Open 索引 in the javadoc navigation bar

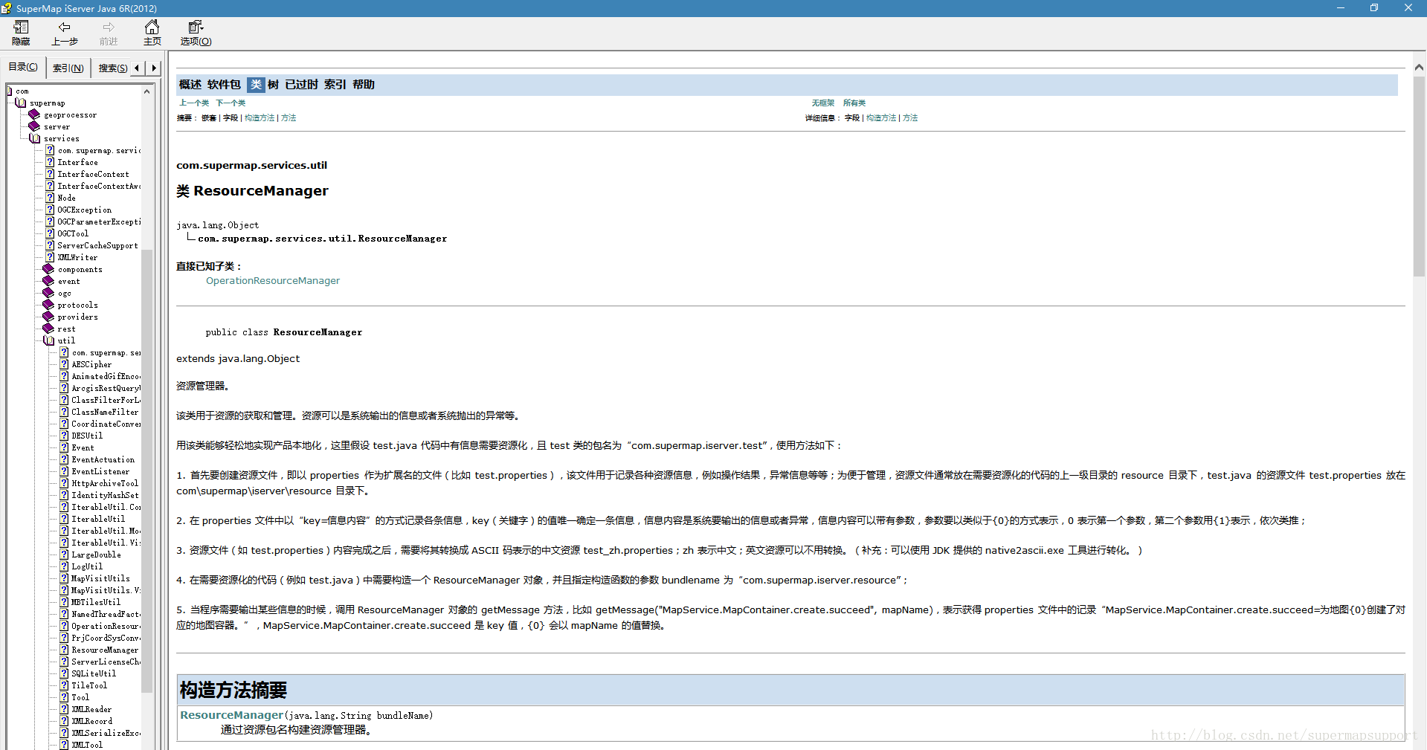(x=335, y=85)
